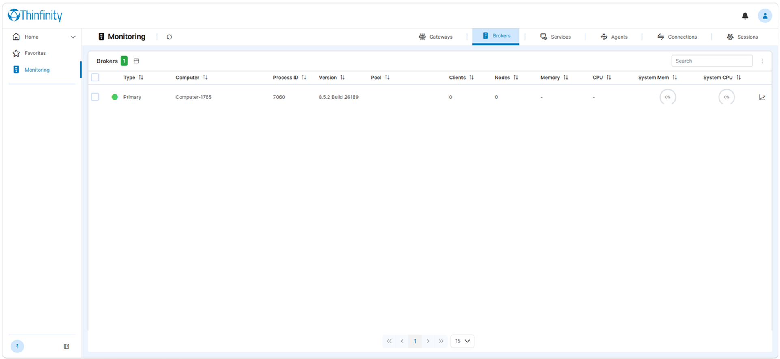Go to first page of results
Image resolution: width=780 pixels, height=359 pixels.
coord(389,341)
